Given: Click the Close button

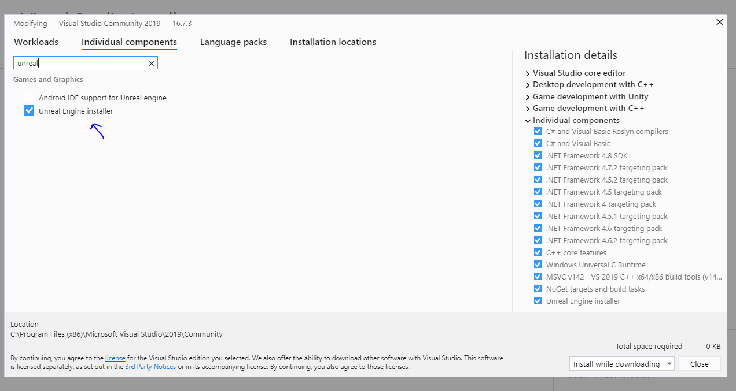Looking at the screenshot, I should coord(700,364).
